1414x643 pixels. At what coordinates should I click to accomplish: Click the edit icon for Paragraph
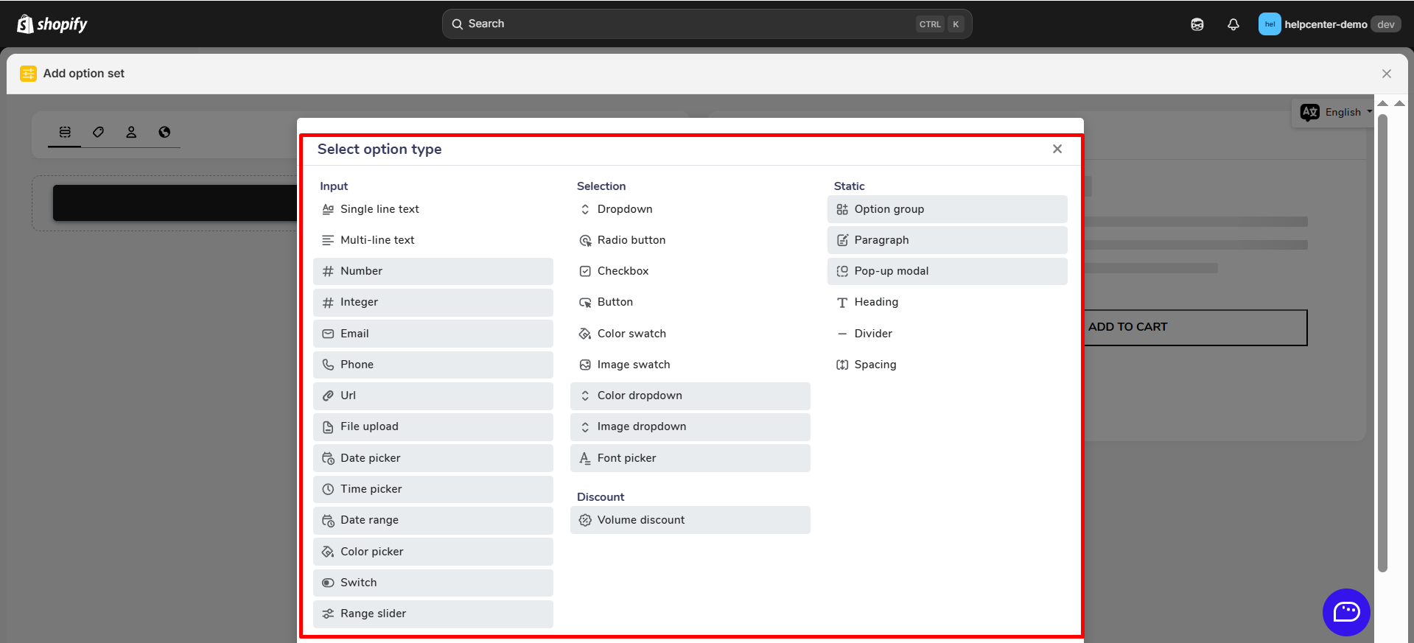coord(842,240)
